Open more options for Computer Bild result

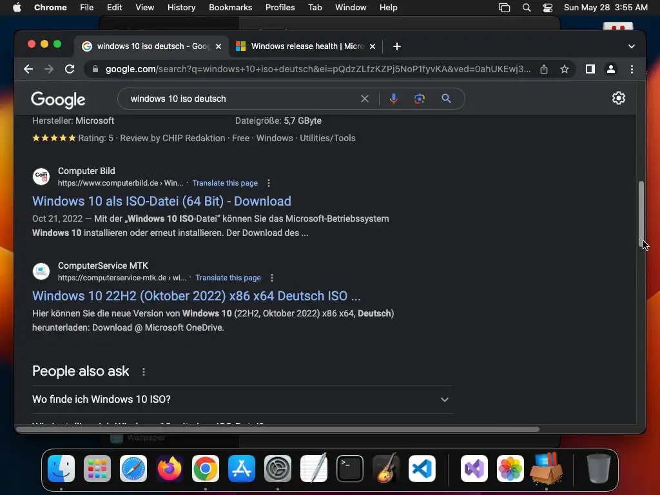click(x=269, y=183)
